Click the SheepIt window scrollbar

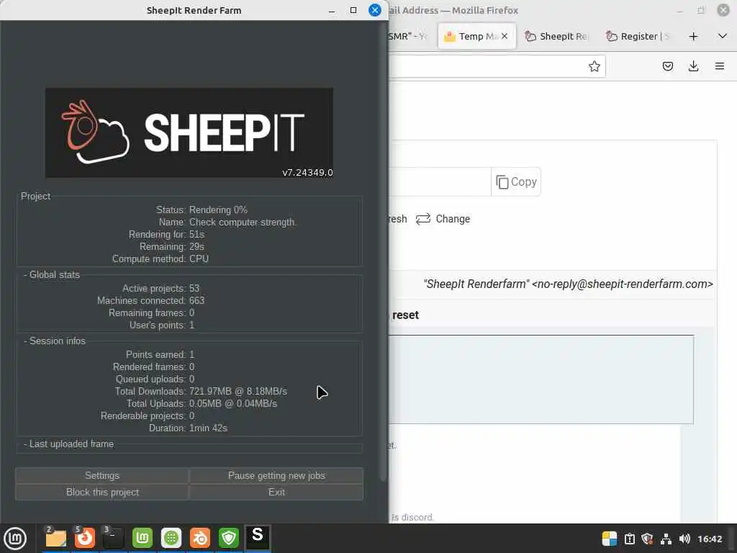pyautogui.click(x=384, y=251)
